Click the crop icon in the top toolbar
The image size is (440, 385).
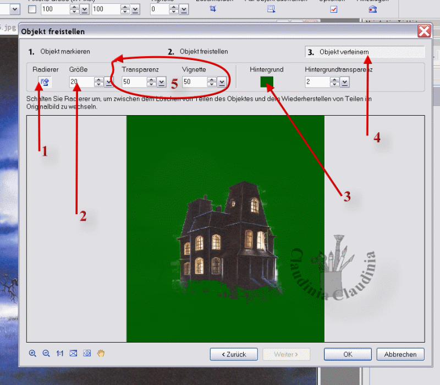213,9
